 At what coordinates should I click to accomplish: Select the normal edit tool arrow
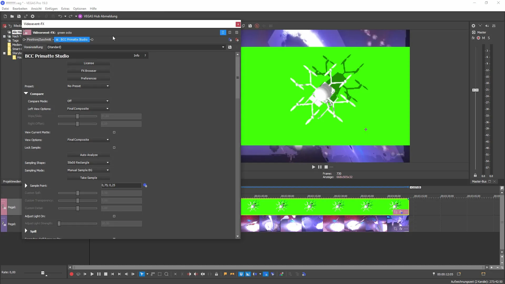(142, 274)
